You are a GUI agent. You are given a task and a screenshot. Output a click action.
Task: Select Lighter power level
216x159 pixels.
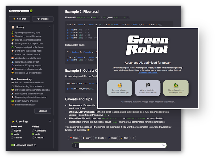[12, 131]
